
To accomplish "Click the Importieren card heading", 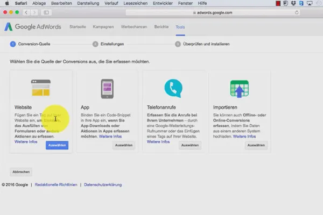I will [x=225, y=107].
